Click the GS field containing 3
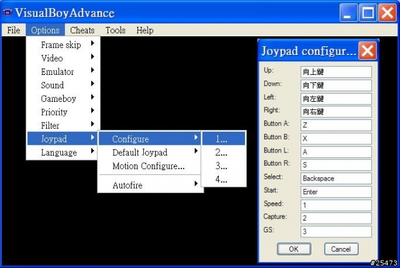The width and height of the screenshot is (400, 268). tap(336, 232)
